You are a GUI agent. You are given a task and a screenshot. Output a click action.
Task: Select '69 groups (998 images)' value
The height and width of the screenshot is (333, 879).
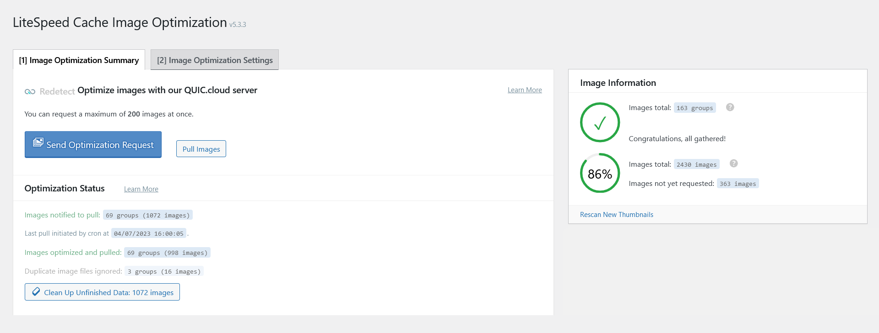coord(167,253)
